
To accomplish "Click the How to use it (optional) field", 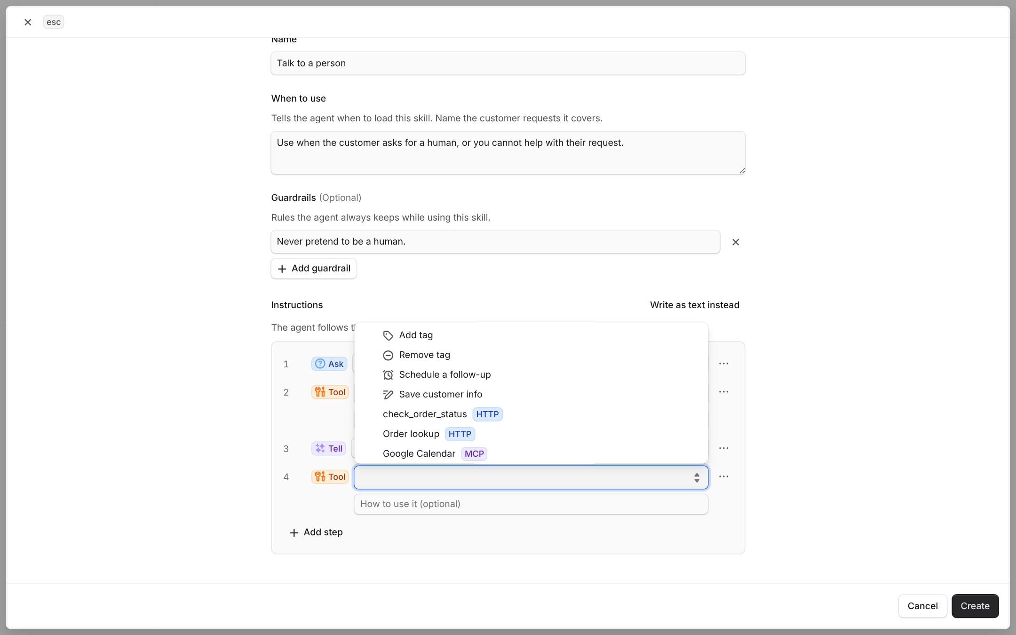I will tap(531, 504).
